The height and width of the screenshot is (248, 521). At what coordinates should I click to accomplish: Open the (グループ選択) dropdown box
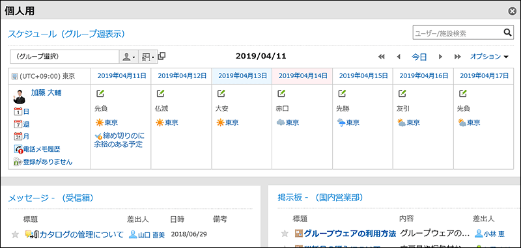[64, 57]
